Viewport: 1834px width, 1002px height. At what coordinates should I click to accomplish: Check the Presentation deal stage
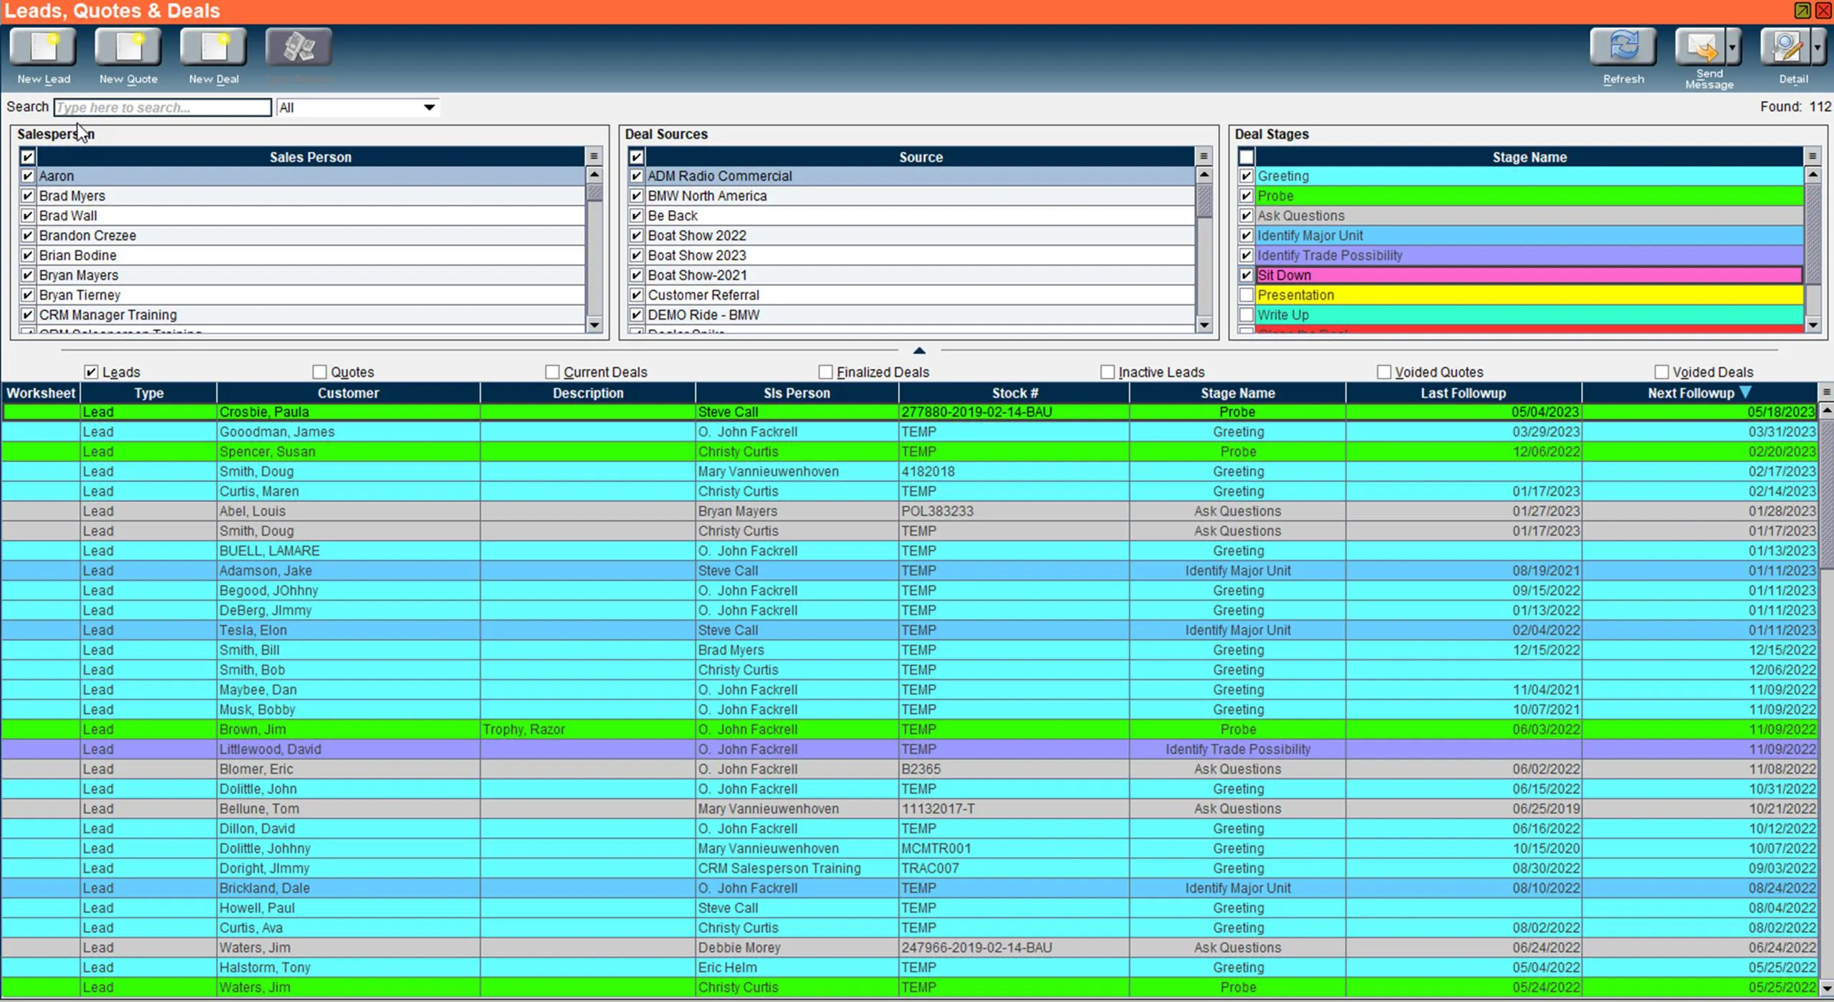(x=1247, y=294)
